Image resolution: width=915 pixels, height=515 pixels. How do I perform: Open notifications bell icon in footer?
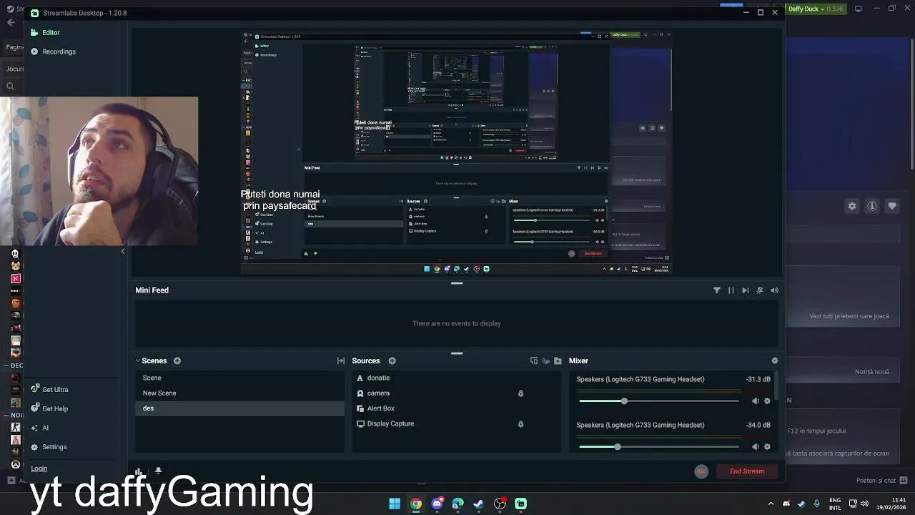[158, 471]
